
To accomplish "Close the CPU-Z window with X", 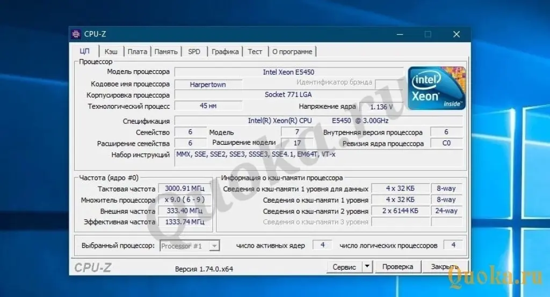I will 457,34.
